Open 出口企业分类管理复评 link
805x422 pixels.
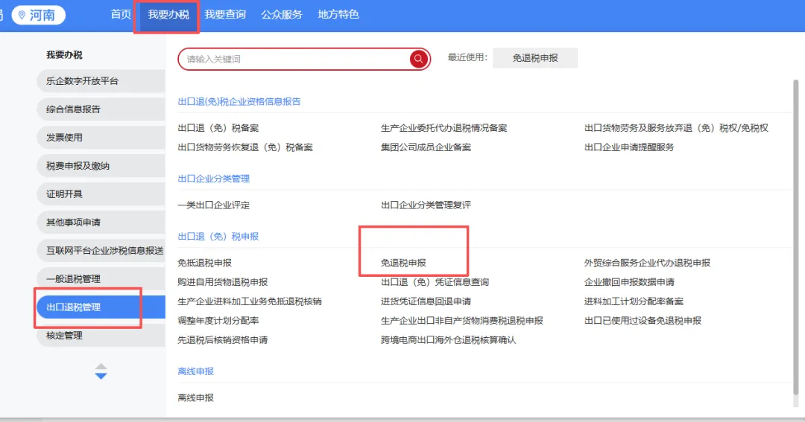[x=426, y=205]
